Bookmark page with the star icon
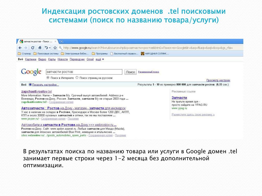This screenshot has height=196, width=262. 55,48
